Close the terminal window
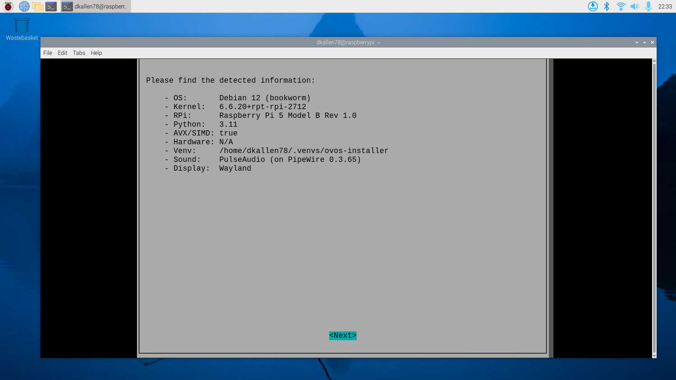The width and height of the screenshot is (676, 380). pyautogui.click(x=652, y=42)
